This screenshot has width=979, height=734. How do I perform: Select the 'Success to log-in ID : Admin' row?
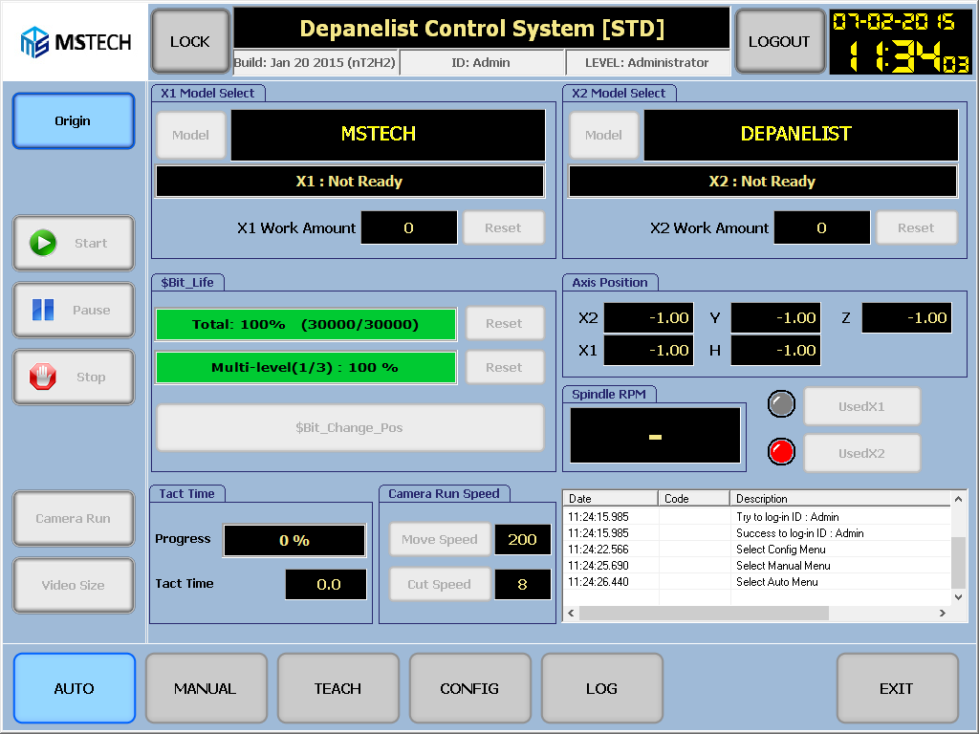[757, 533]
